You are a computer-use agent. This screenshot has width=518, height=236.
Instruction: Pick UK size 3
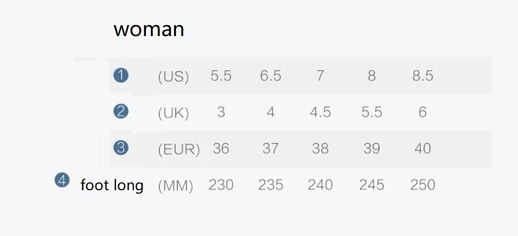click(221, 112)
